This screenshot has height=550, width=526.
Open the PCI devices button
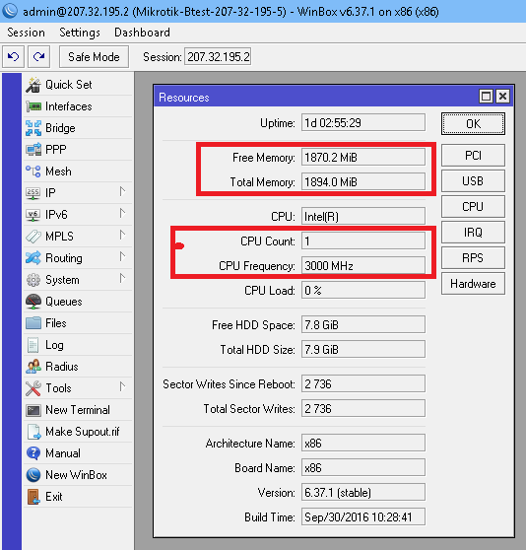click(473, 156)
